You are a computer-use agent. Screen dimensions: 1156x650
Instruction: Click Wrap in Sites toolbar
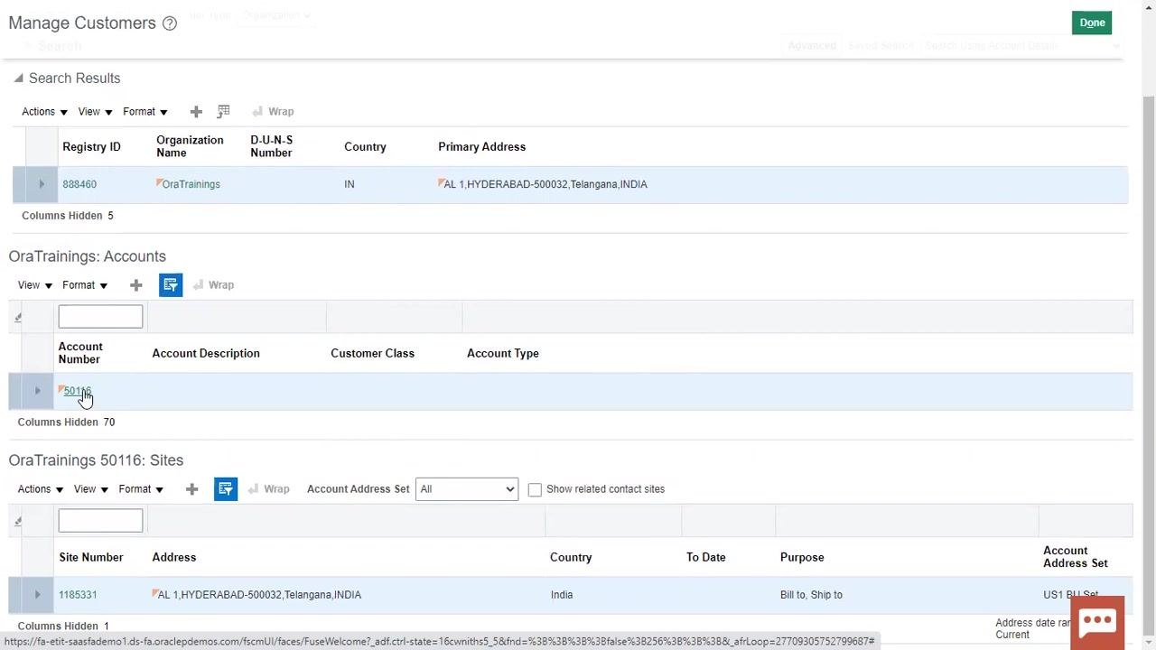(x=268, y=488)
